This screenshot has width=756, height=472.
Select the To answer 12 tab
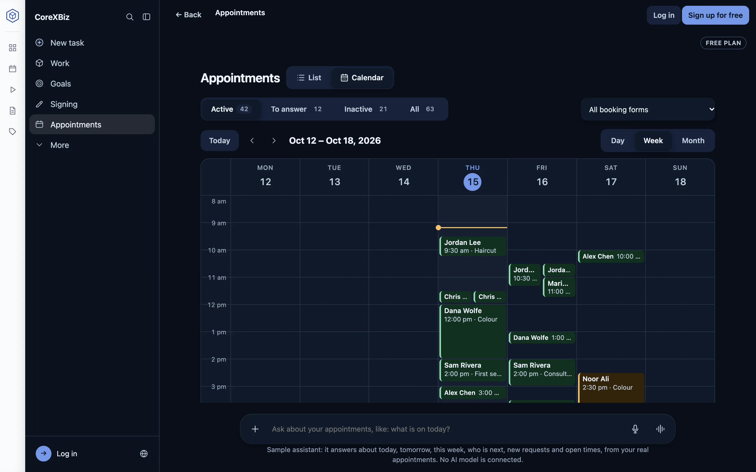tap(296, 109)
